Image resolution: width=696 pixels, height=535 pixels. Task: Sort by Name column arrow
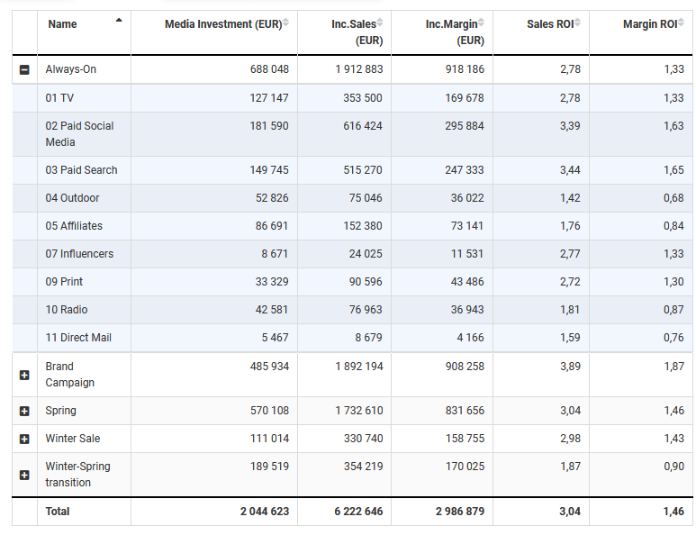tap(119, 21)
